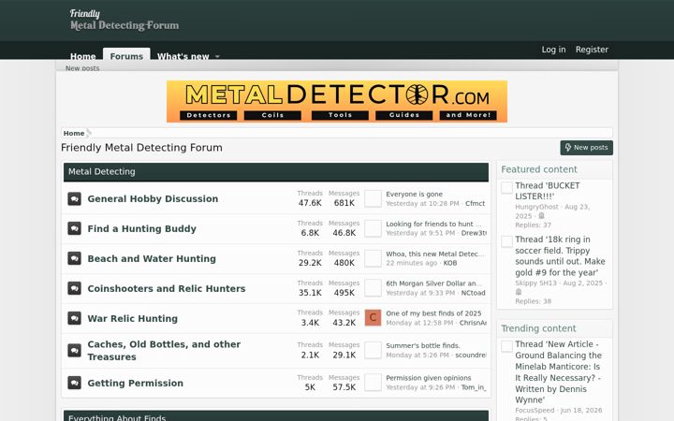Click the New posts button
674x421 pixels.
(586, 148)
